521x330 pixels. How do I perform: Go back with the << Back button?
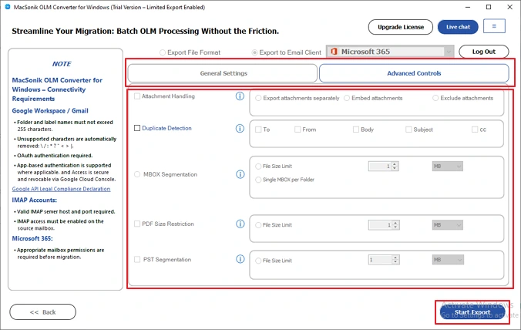[x=42, y=312]
